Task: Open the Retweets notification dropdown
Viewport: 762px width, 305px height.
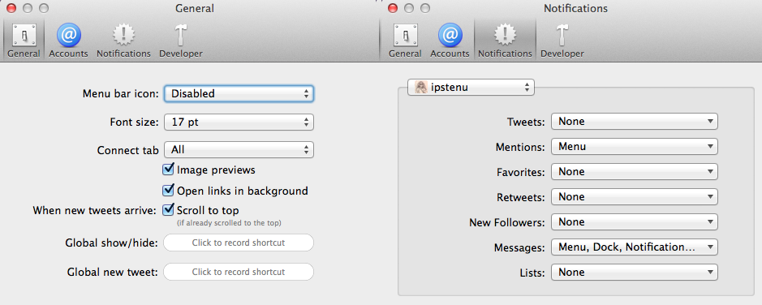Action: coord(635,196)
